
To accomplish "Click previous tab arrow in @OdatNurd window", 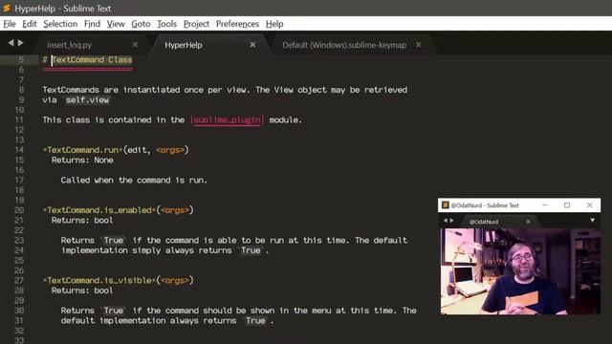I will 446,221.
